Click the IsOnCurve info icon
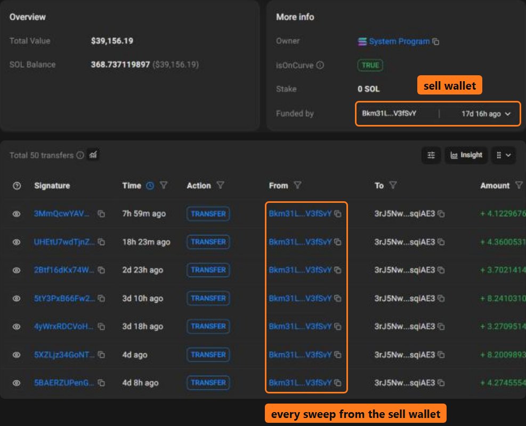526x426 pixels. [320, 65]
